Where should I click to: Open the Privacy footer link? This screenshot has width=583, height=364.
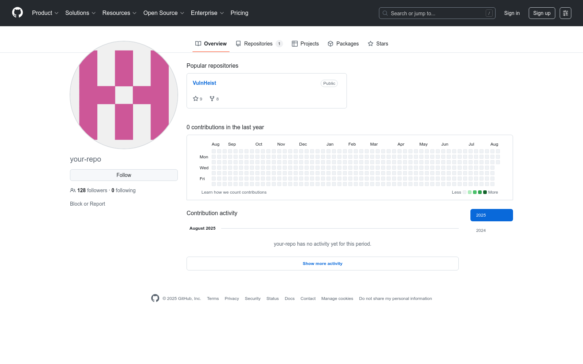click(x=232, y=298)
